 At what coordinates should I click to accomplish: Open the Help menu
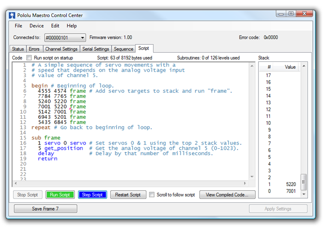coord(72,26)
